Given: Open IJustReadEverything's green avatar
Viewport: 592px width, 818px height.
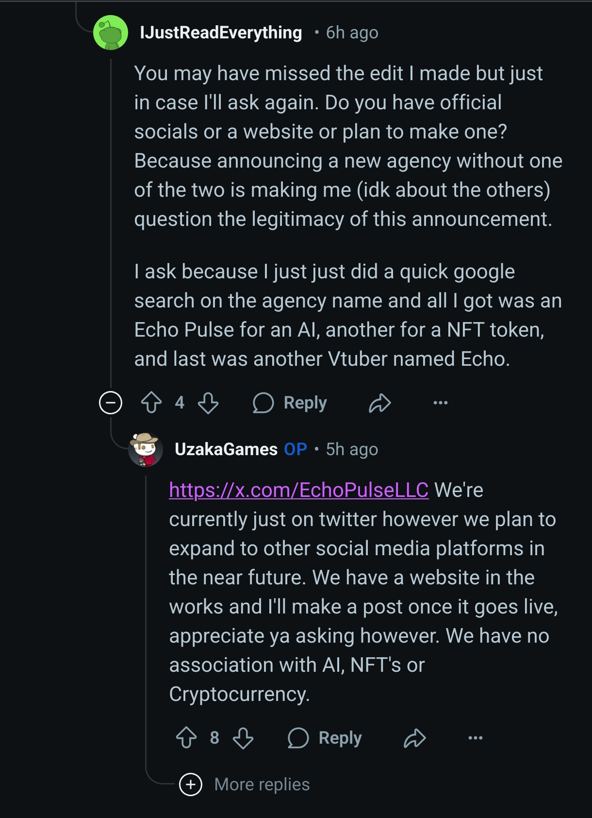Looking at the screenshot, I should [111, 33].
